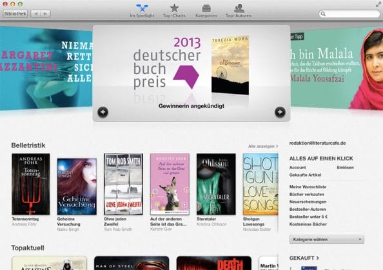Open the Death Topaktuell banner

[x=214, y=263]
